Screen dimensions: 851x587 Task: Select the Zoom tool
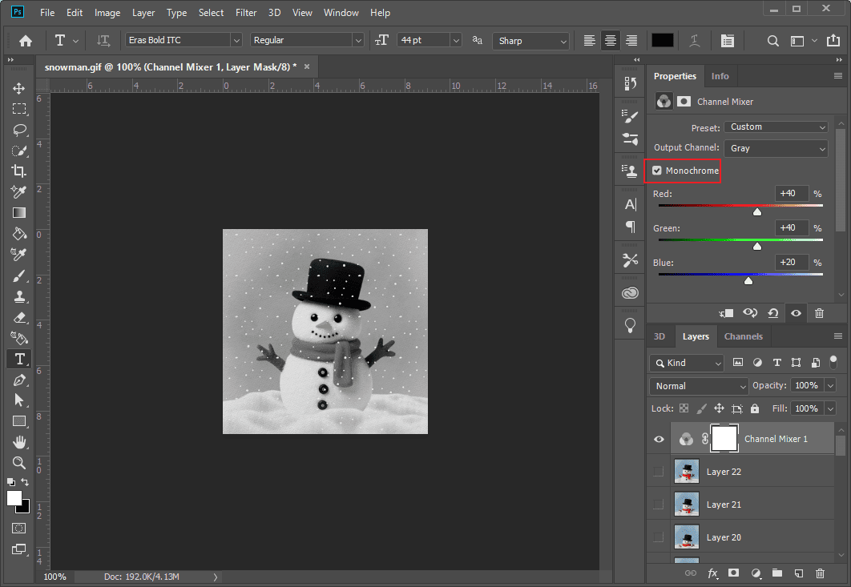click(18, 463)
